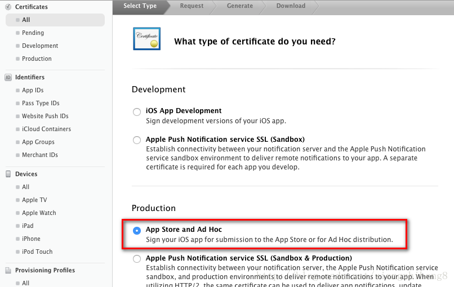Open Apple Watch devices
Image resolution: width=454 pixels, height=287 pixels.
[x=39, y=213]
